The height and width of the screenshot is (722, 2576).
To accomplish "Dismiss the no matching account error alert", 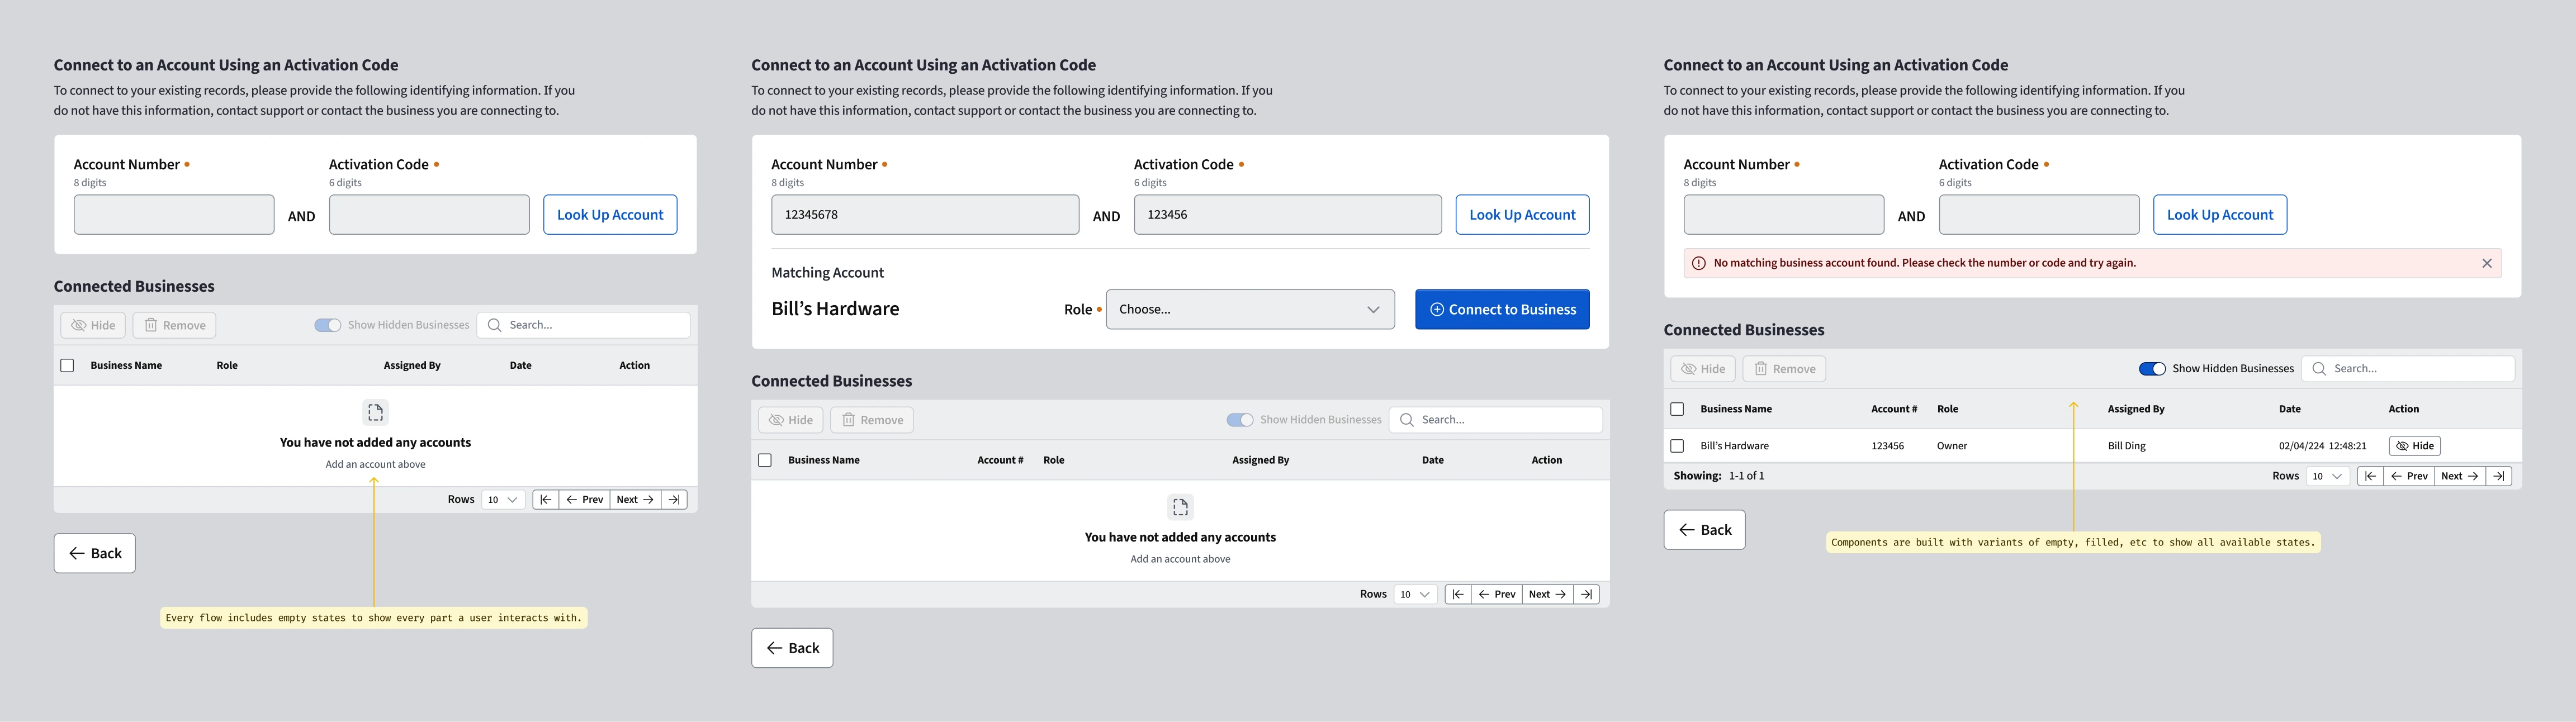I will point(2486,263).
